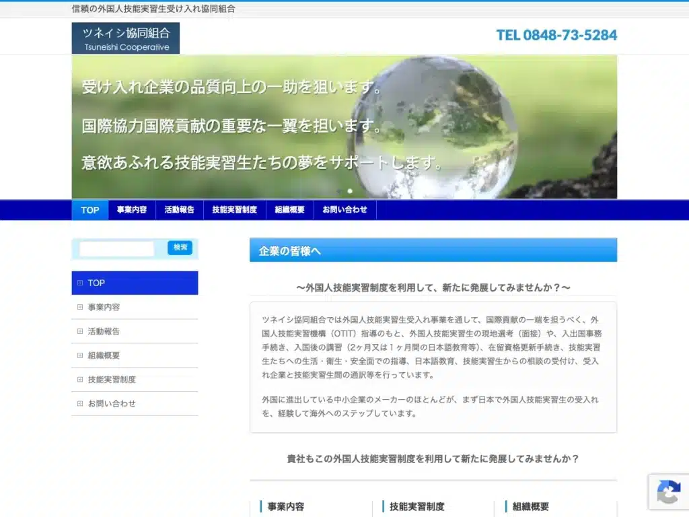This screenshot has width=689, height=517.
Task: Click text 貴社もこの外国人技能実習制度を利用して新たに発展してみませんか？
Action: tap(433, 459)
